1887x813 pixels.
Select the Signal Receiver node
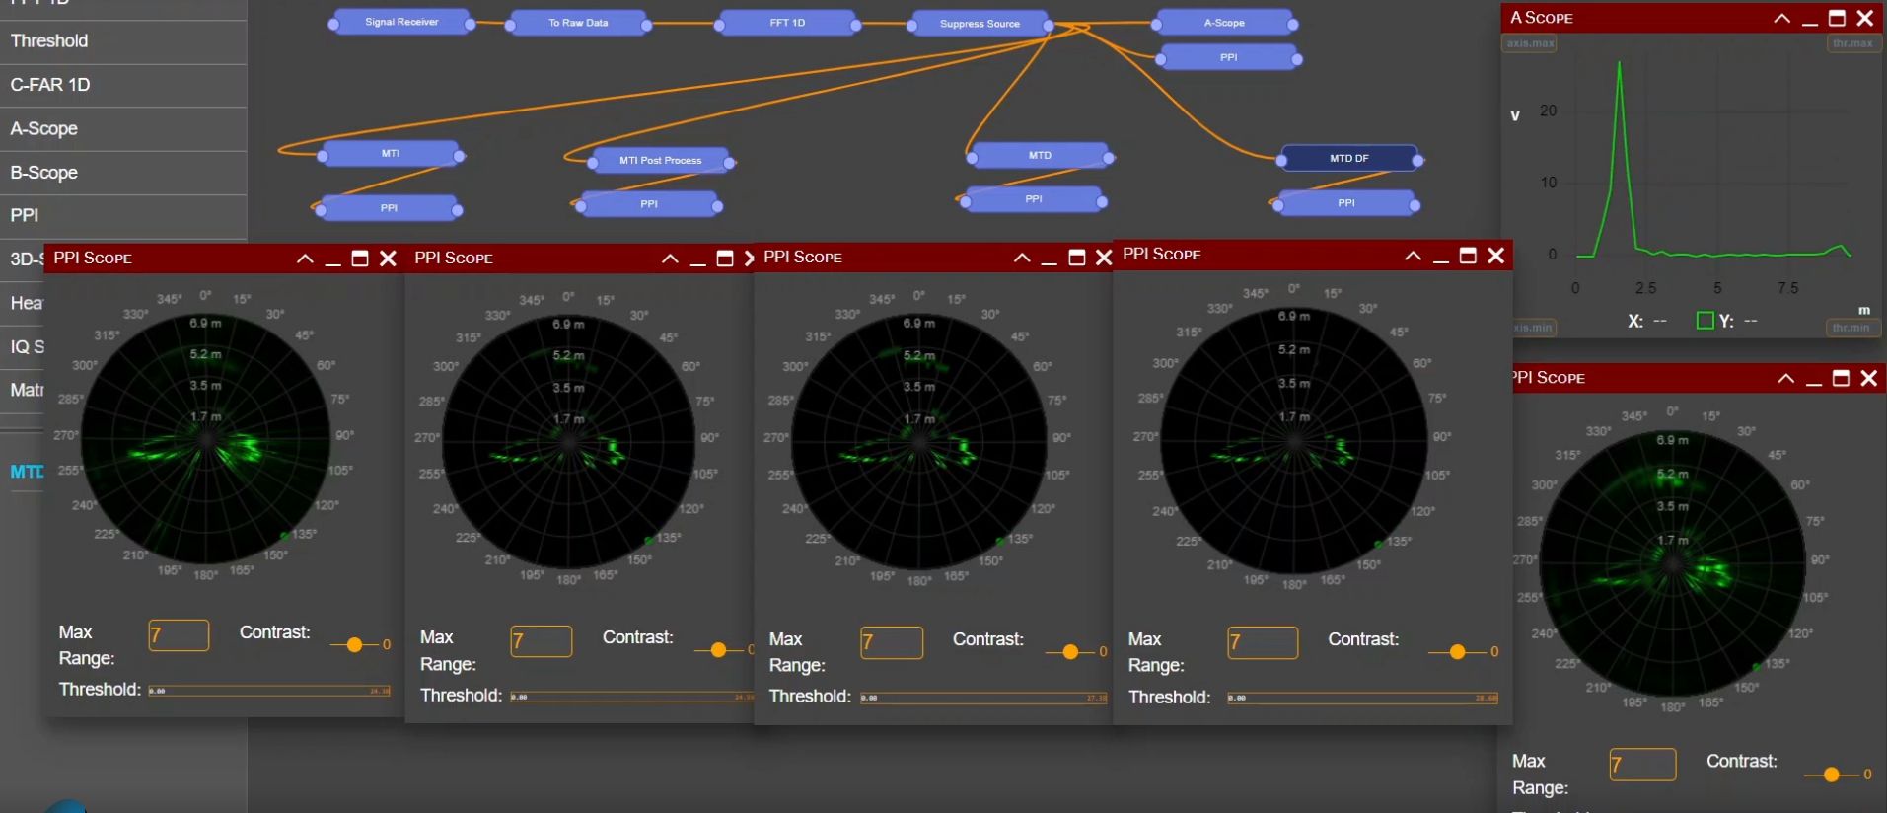click(x=401, y=22)
